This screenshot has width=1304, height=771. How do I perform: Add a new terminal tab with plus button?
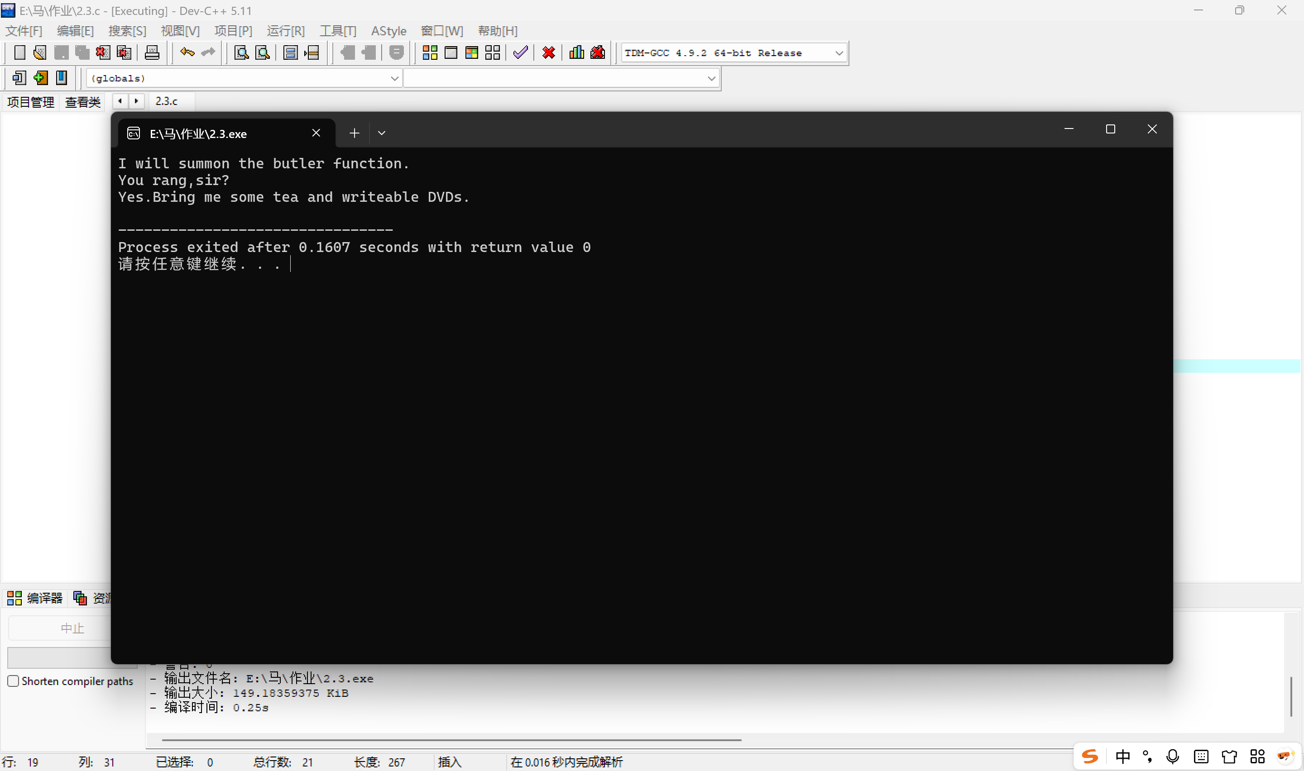point(355,133)
